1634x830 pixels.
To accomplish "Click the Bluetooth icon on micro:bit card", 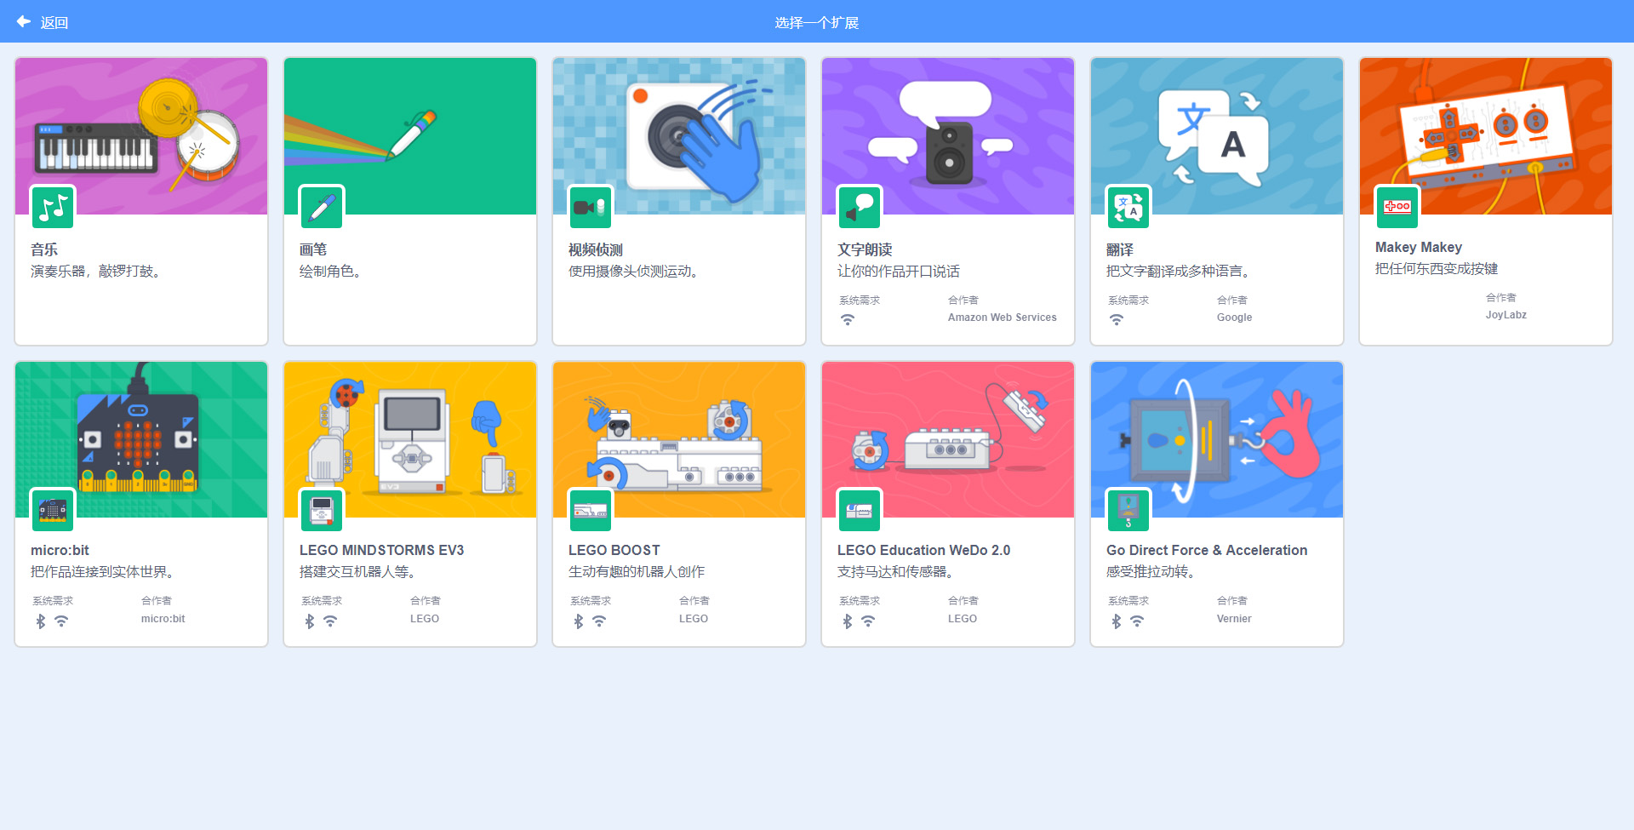I will (41, 621).
